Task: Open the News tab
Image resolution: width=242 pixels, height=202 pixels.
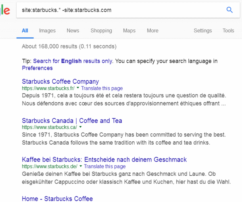Action: 73,31
